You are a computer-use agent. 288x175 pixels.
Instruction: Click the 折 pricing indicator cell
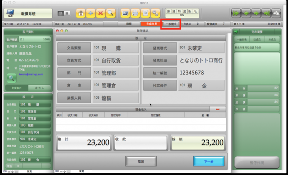click(190, 11)
